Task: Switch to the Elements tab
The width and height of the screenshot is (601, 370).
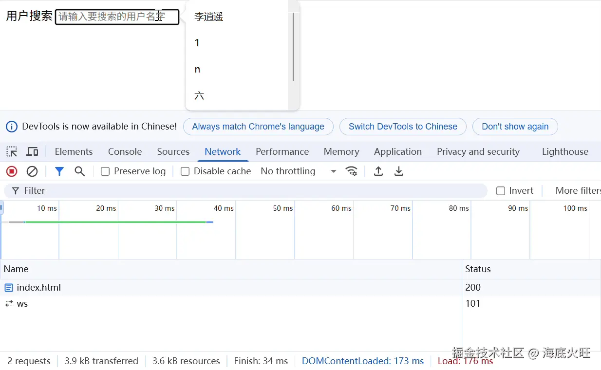Action: [x=74, y=151]
